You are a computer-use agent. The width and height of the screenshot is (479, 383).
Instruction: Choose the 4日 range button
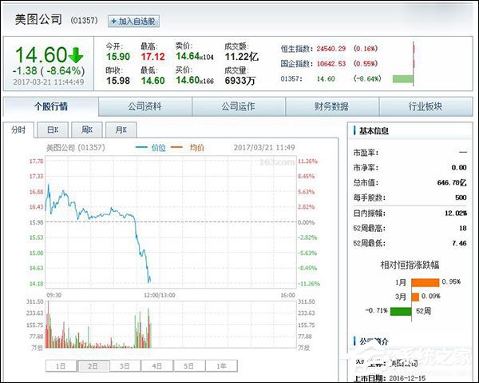157,366
